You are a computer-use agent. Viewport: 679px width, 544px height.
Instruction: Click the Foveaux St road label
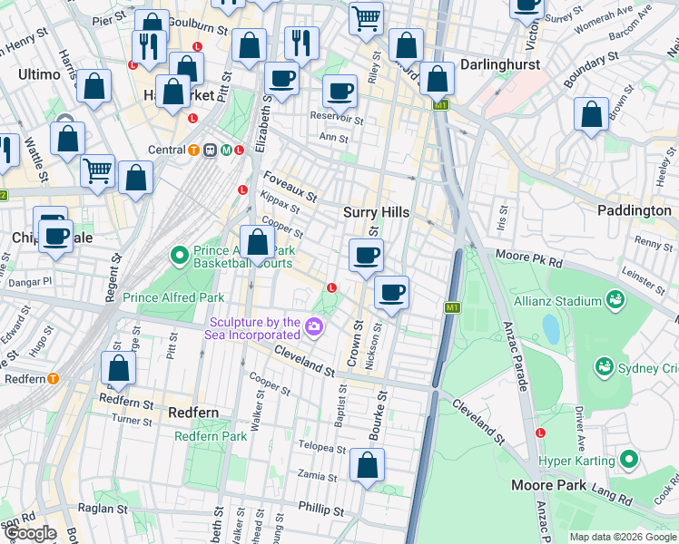click(x=290, y=187)
